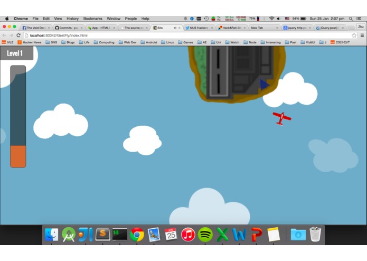Open Microsoft Excel from the dock
This screenshot has height=261, width=367.
222,234
